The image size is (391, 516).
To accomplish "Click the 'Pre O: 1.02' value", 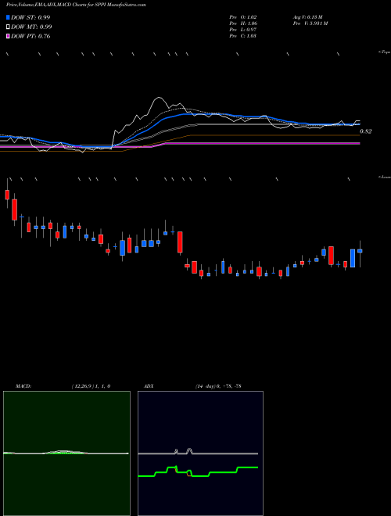I will pos(243,17).
